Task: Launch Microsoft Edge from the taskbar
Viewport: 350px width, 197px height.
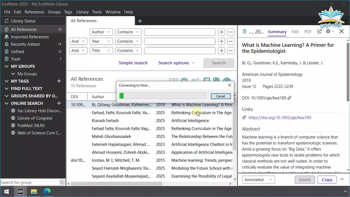Action: (x=47, y=192)
